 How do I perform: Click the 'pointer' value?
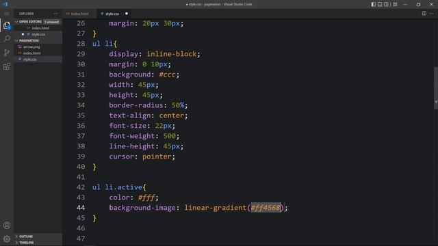pyautogui.click(x=157, y=156)
